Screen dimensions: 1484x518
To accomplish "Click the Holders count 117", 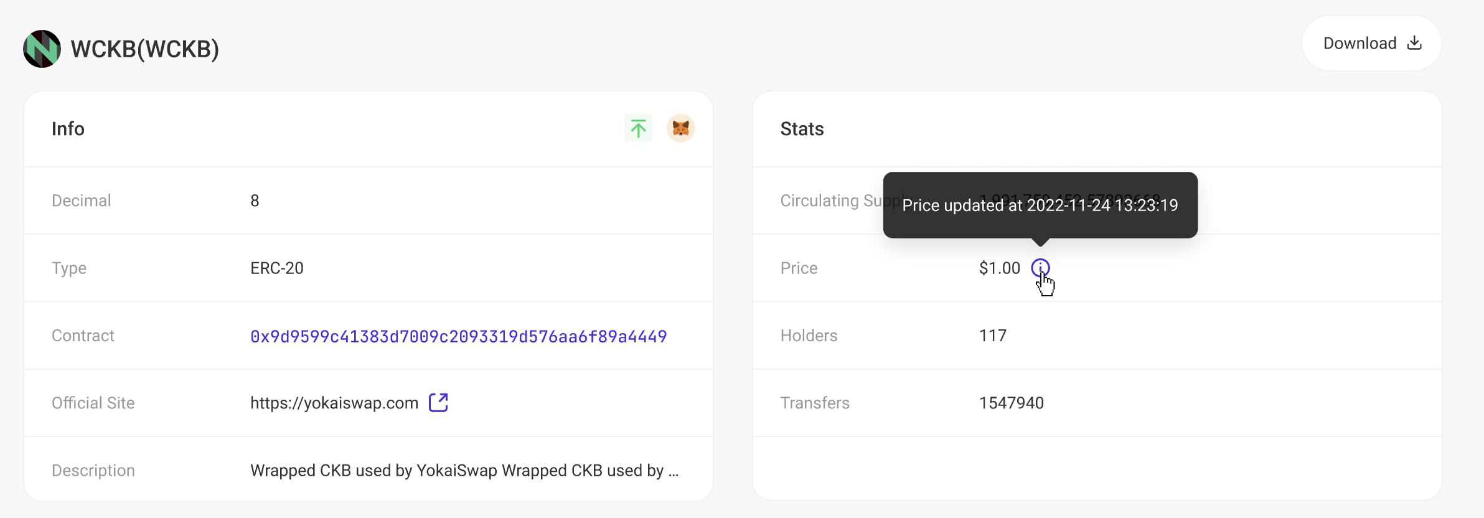I will tap(992, 335).
